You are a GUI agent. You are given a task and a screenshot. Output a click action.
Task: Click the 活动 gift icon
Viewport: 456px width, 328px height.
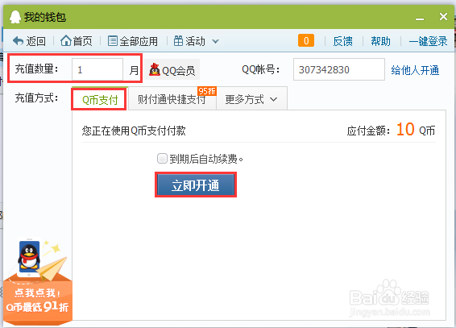click(178, 41)
